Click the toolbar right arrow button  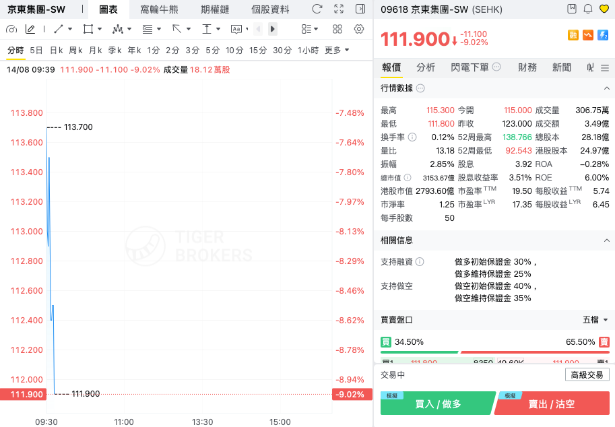point(273,29)
